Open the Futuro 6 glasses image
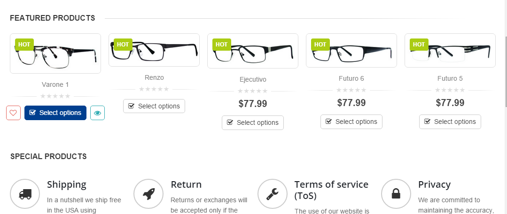This screenshot has height=214, width=507. coord(351,52)
